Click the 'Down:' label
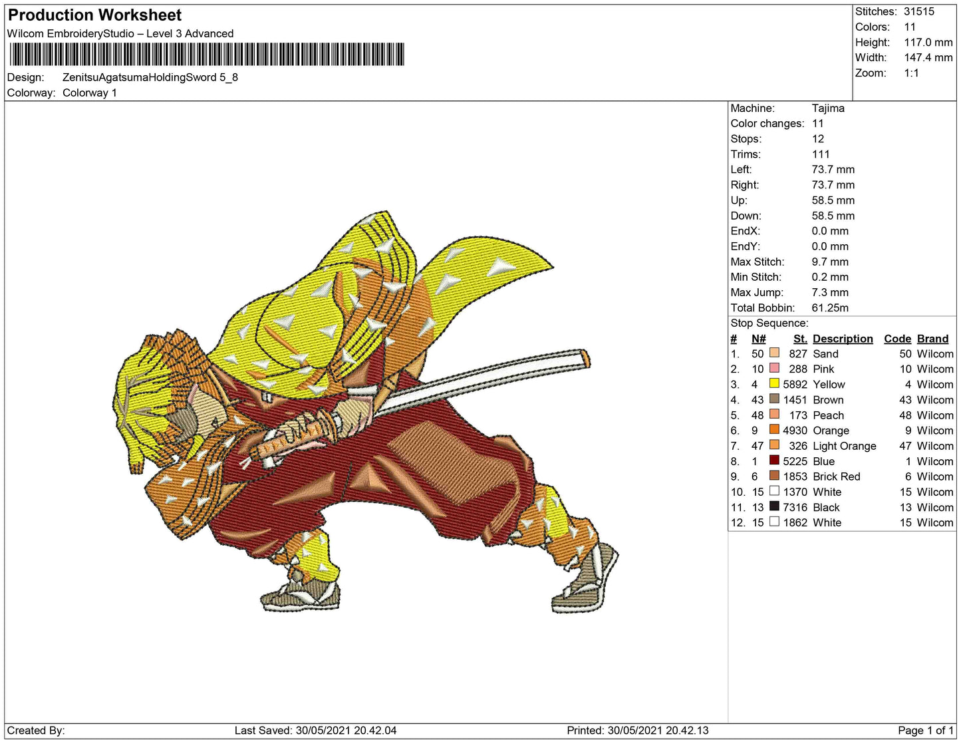The width and height of the screenshot is (961, 740). click(x=746, y=215)
